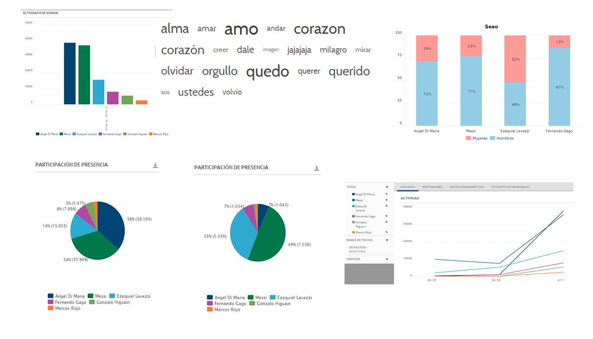Image resolution: width=593 pixels, height=339 pixels.
Task: Click the 71% Hombres segment for Angel Di Maria
Action: pos(427,94)
